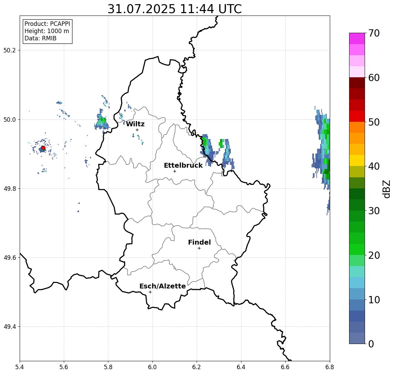Click the dBZ colorbar axis label
Image resolution: width=395 pixels, height=374 pixels.
[386, 189]
